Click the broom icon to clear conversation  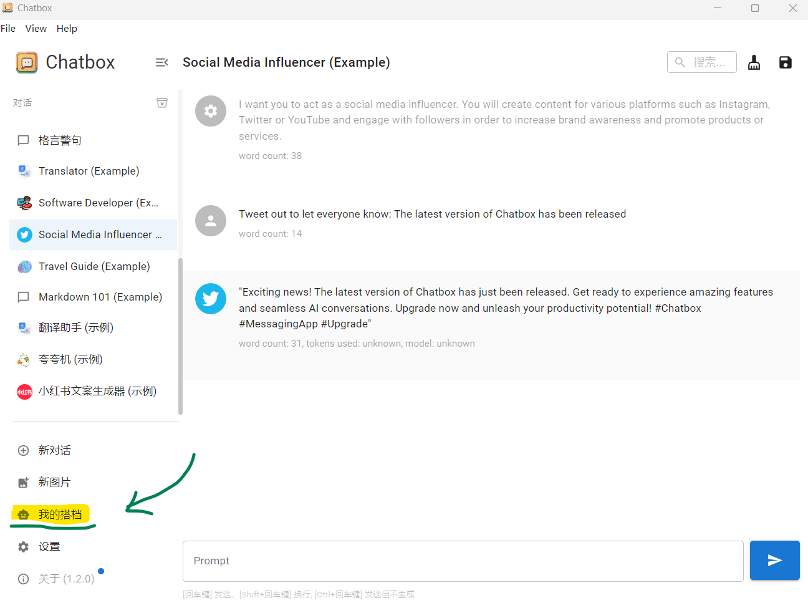tap(754, 62)
